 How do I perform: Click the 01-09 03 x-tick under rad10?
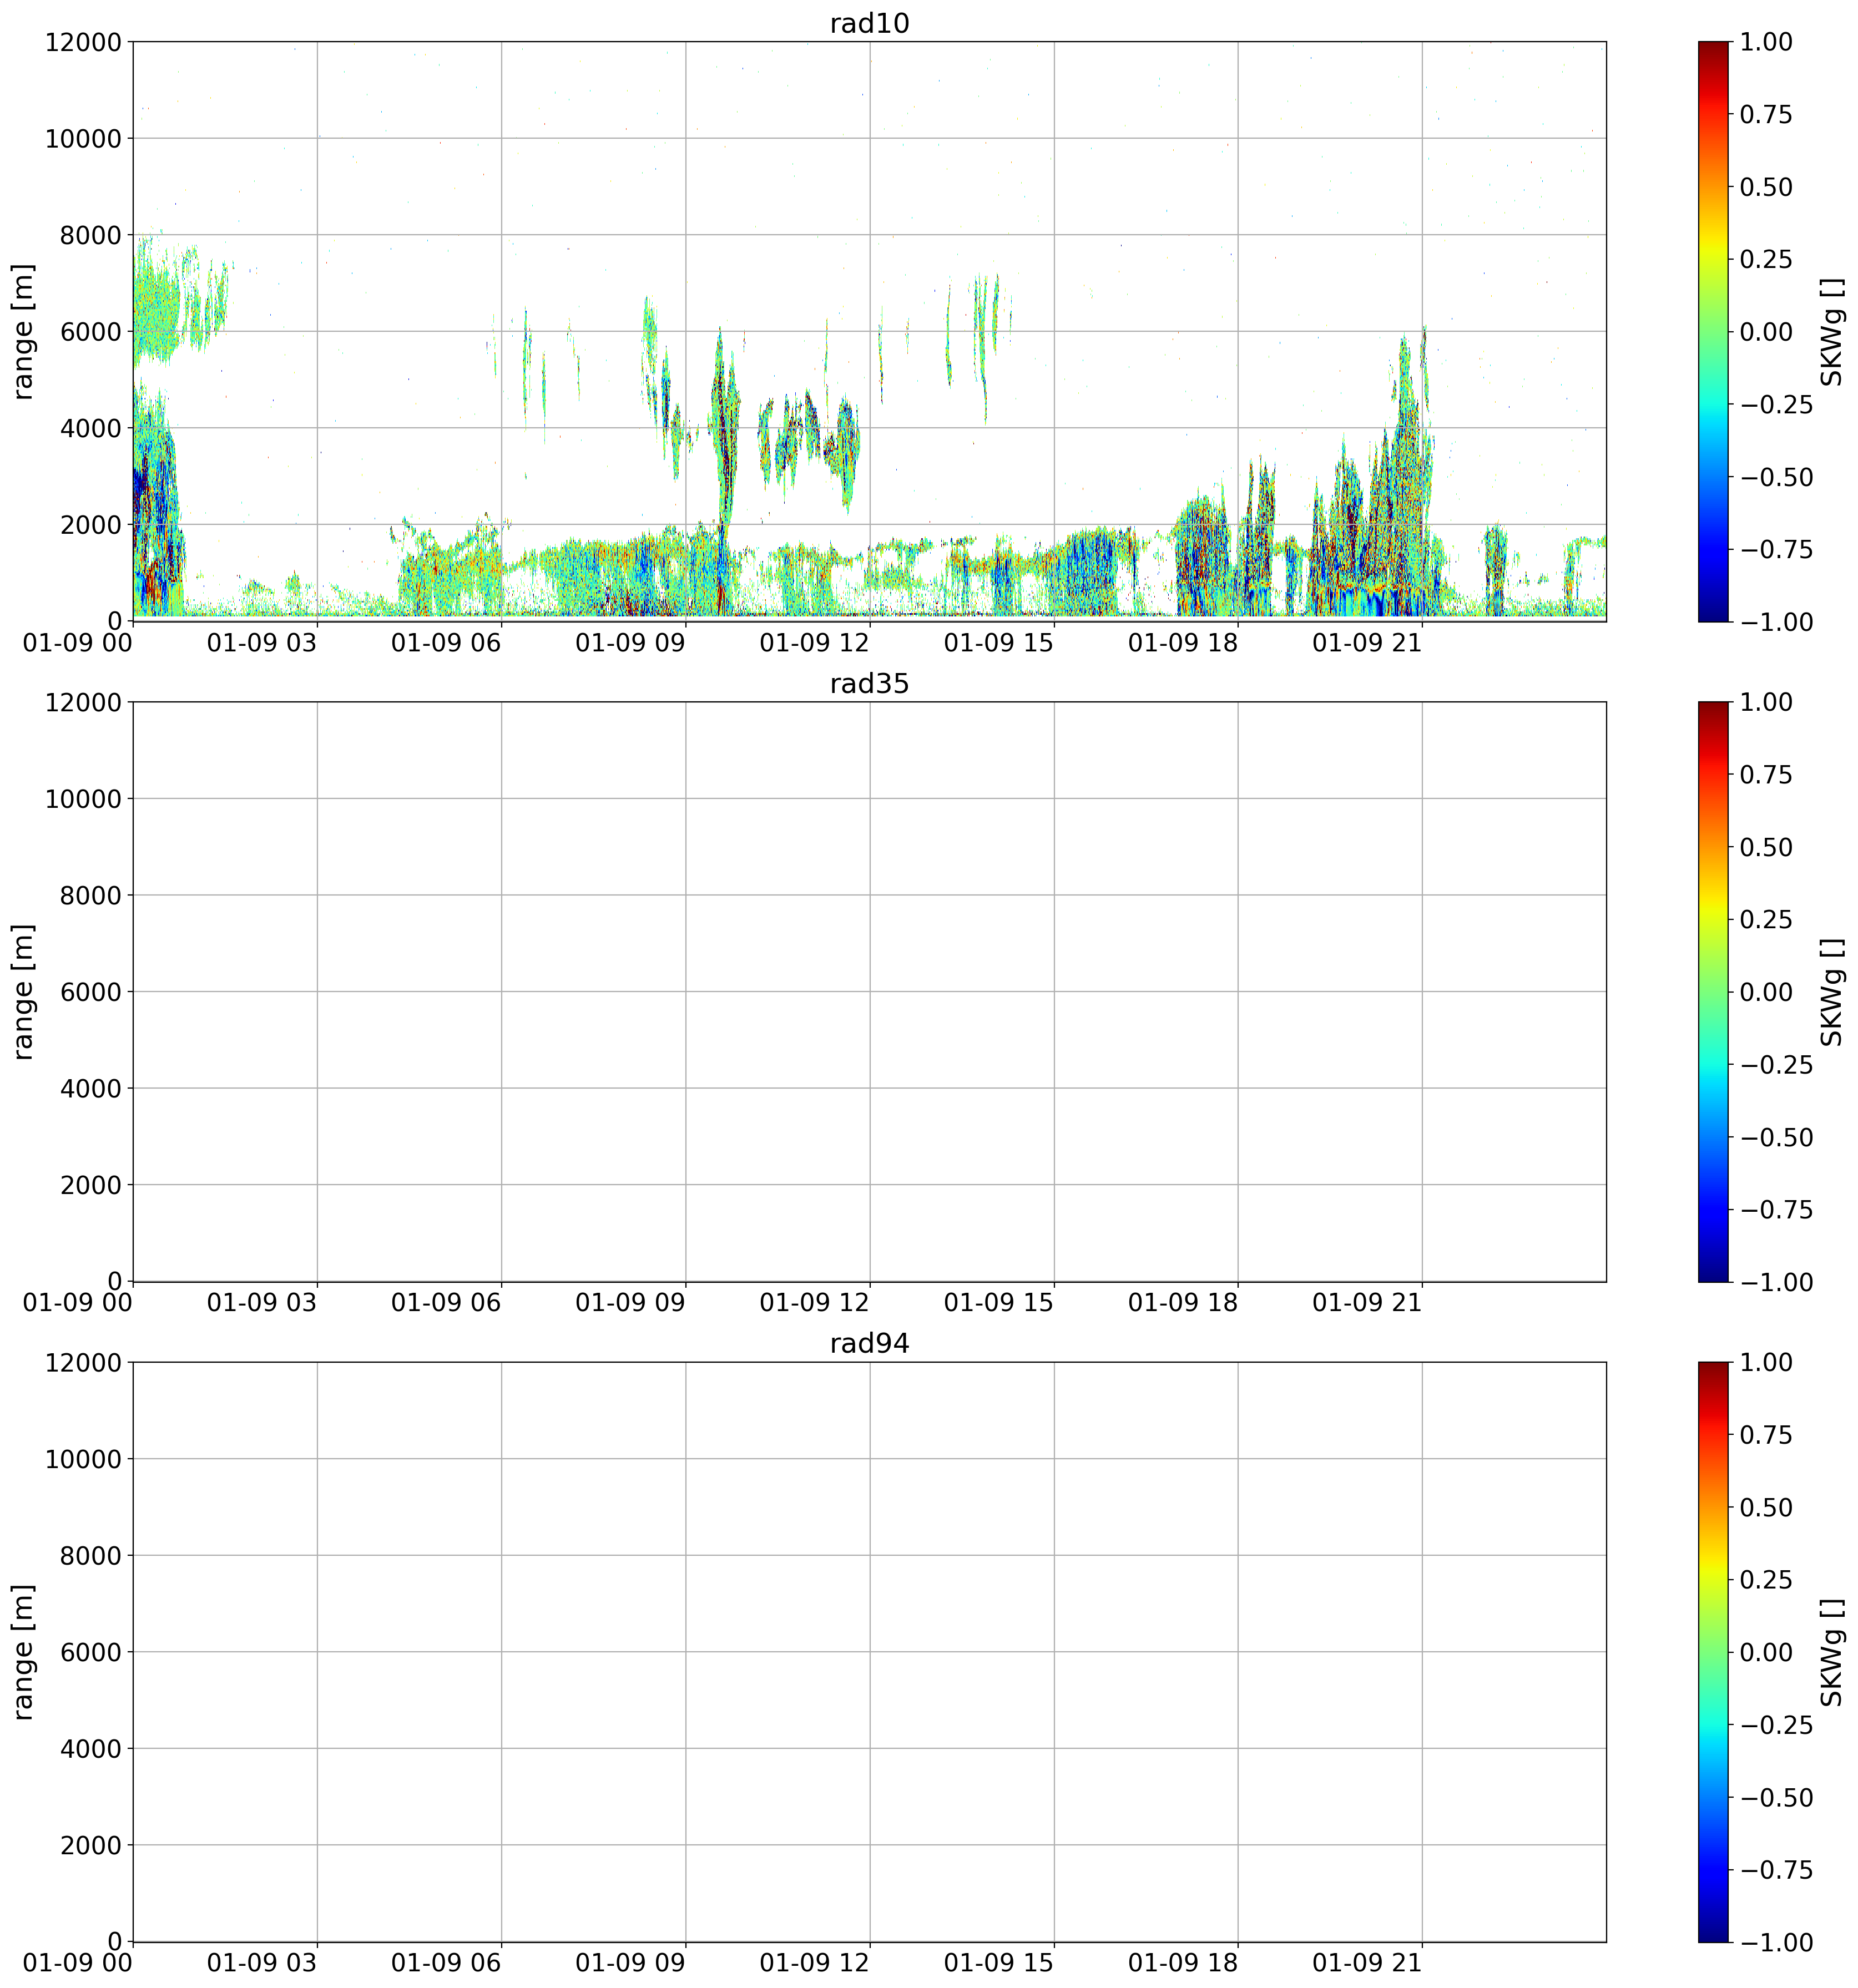click(x=262, y=643)
